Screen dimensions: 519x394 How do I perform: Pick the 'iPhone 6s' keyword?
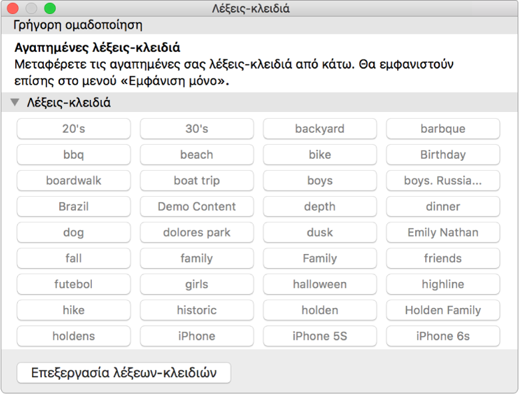coord(443,336)
